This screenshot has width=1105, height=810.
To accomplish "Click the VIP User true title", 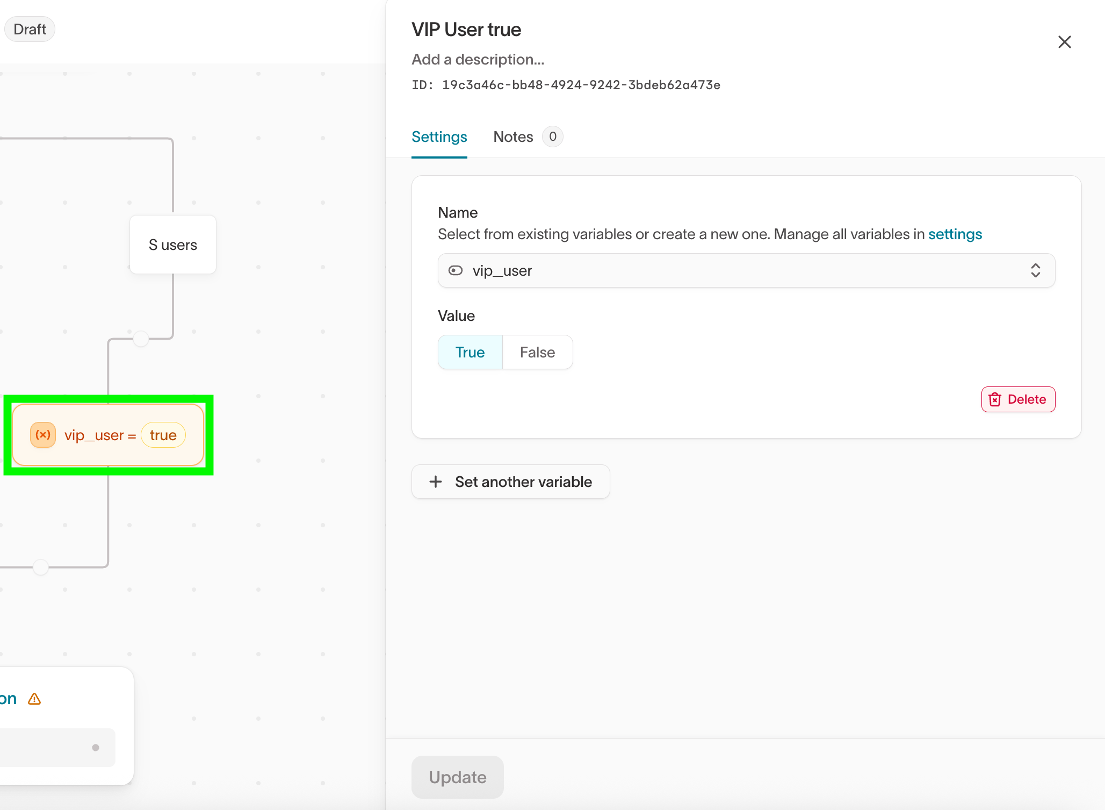I will 466,30.
